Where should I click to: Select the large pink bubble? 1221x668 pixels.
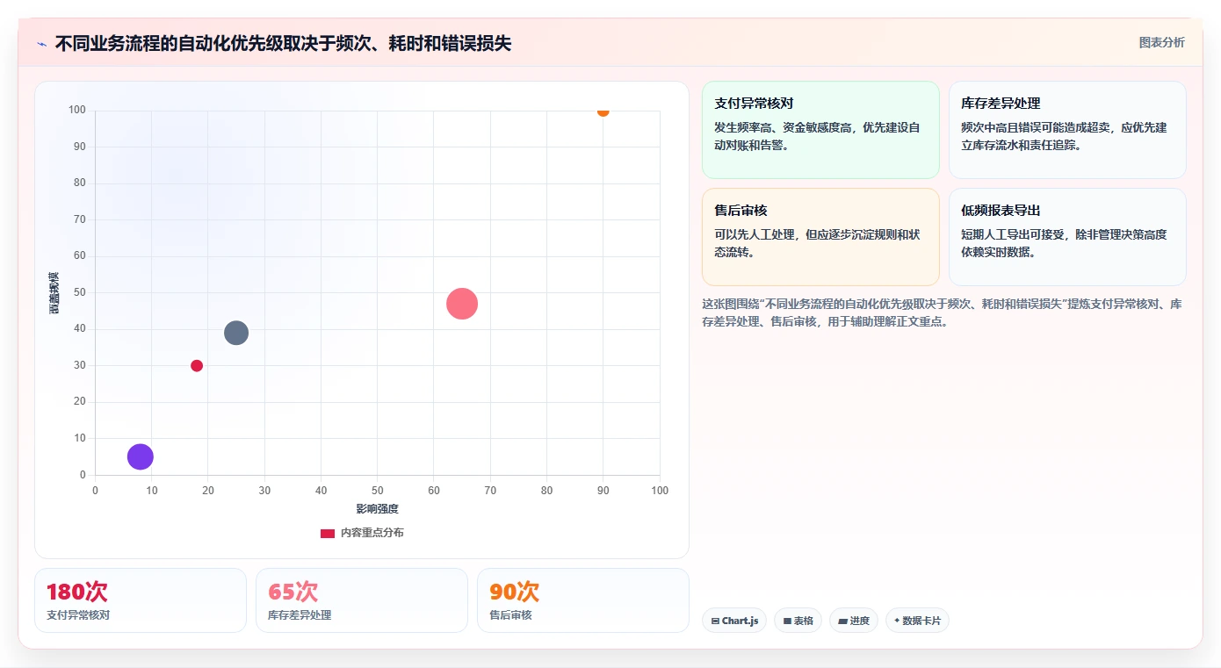[462, 304]
